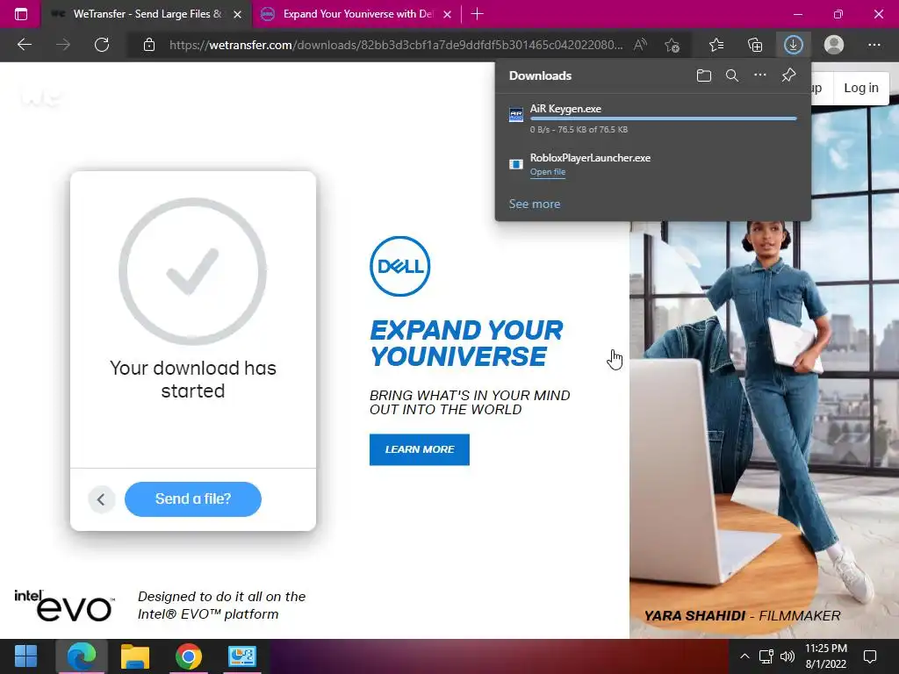The height and width of the screenshot is (674, 899).
Task: Open File Explorer from taskbar
Action: click(x=134, y=656)
